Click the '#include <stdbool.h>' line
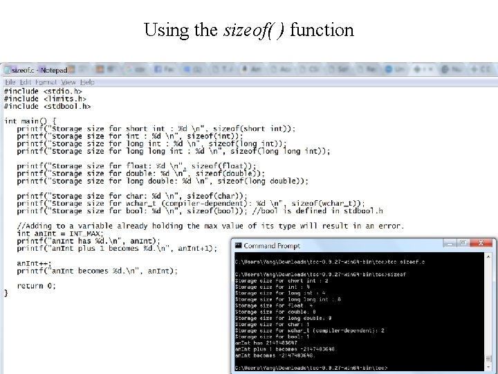 tap(47, 106)
